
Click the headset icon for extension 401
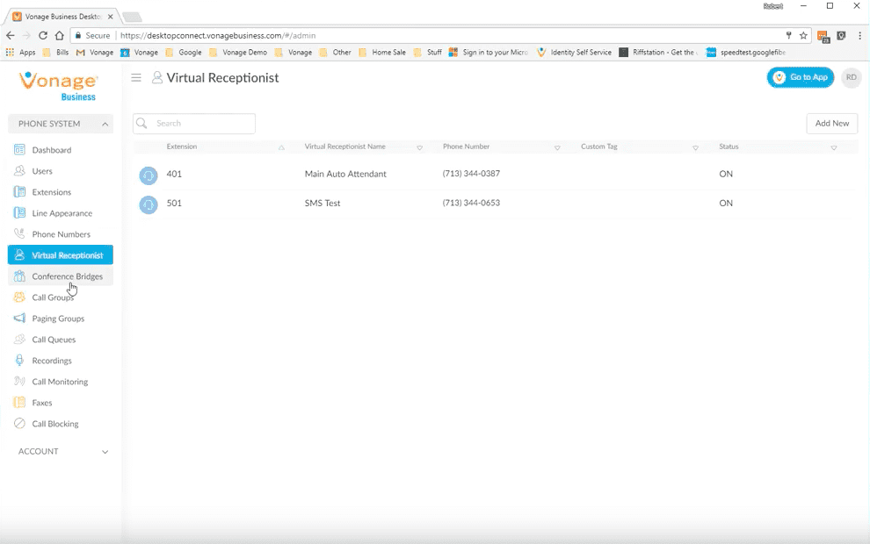[149, 175]
